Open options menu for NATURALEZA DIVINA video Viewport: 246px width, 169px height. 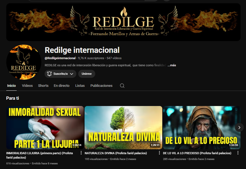[x=160, y=153]
